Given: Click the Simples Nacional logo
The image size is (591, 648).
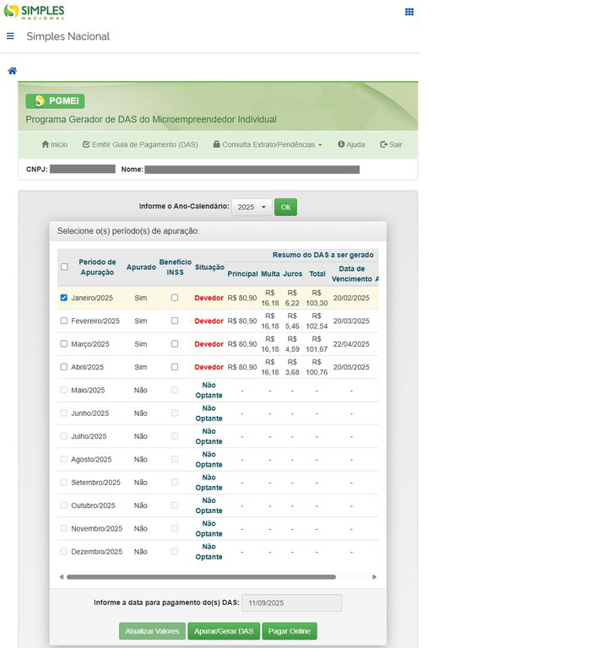Looking at the screenshot, I should pyautogui.click(x=35, y=12).
